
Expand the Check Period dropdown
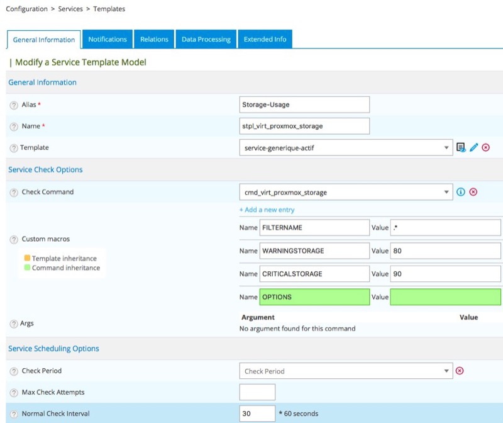(346, 371)
